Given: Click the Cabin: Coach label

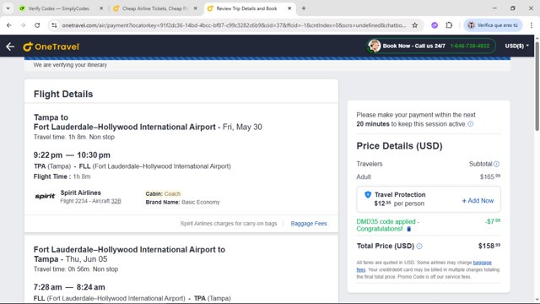Looking at the screenshot, I should coord(163,193).
